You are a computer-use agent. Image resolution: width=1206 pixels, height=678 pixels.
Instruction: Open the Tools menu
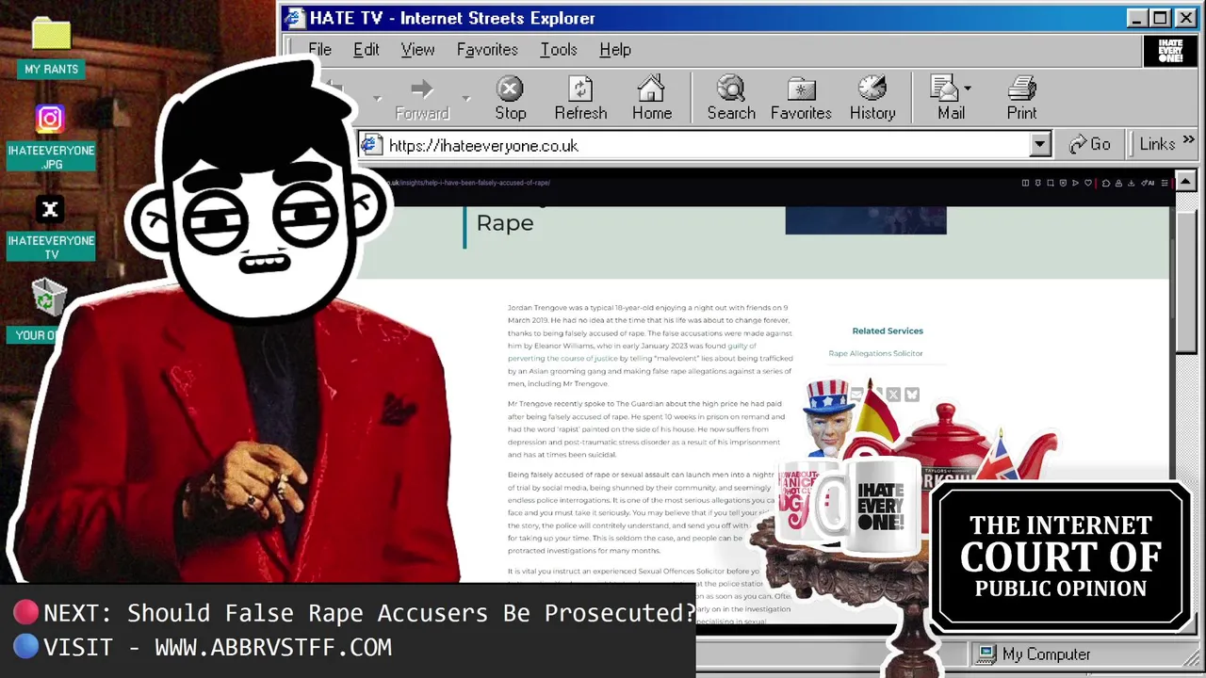pos(559,50)
